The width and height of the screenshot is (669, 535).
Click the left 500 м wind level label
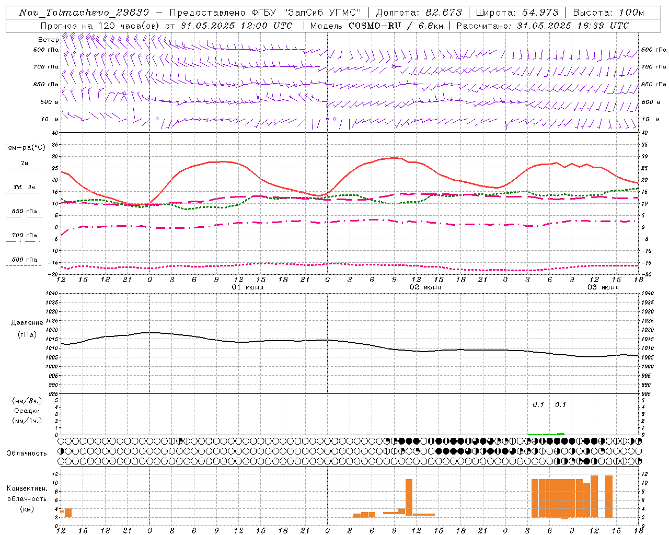click(50, 102)
